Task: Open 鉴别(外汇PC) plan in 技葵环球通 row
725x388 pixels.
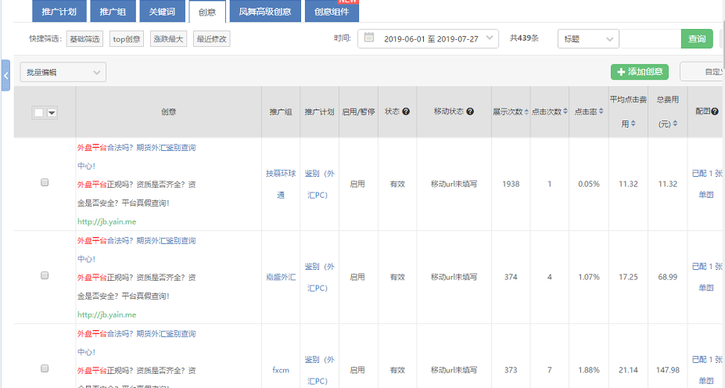Action: (x=319, y=184)
